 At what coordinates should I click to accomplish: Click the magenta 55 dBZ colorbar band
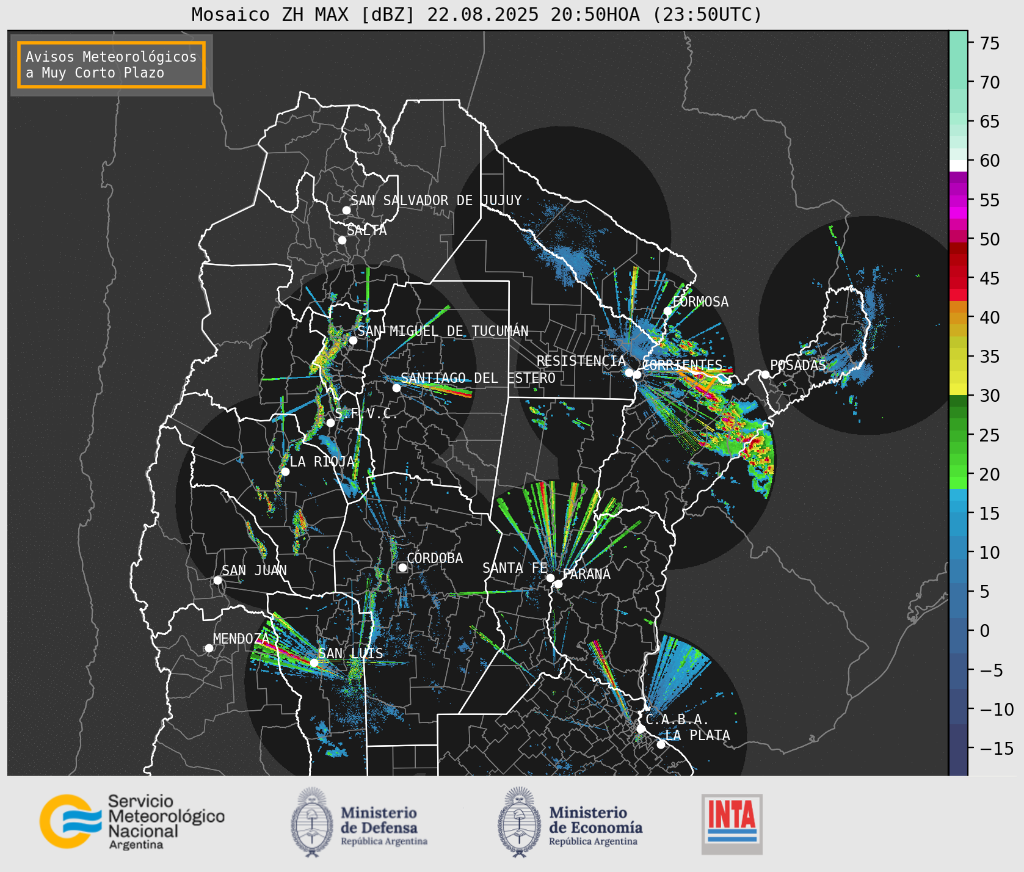pyautogui.click(x=958, y=200)
